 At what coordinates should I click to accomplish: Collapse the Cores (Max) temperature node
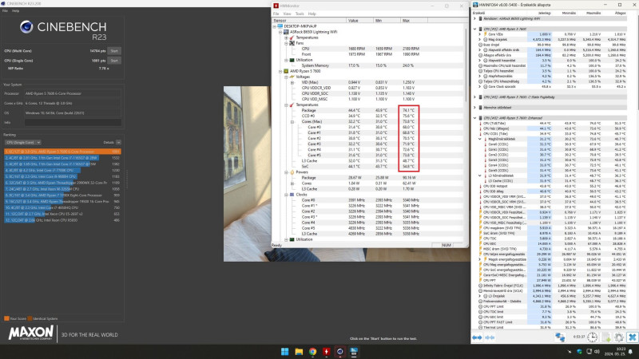(x=292, y=122)
